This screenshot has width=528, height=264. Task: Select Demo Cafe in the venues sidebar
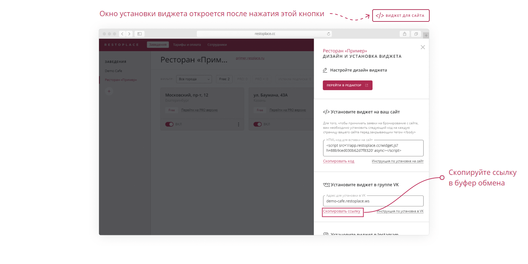tap(114, 71)
